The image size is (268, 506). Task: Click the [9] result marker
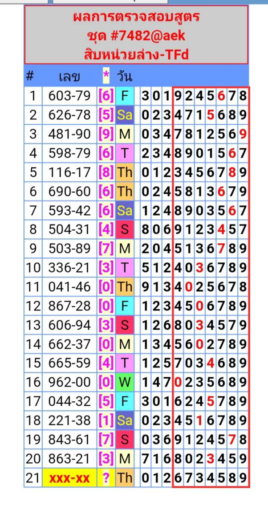pos(106,134)
